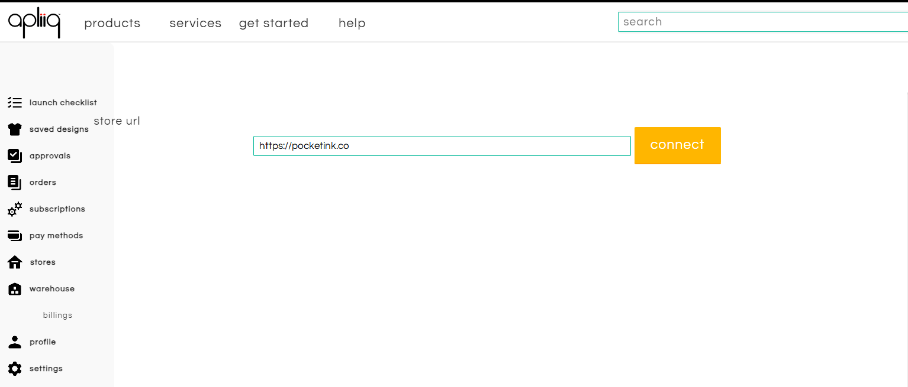Select the get started menu item
Viewport: 908px width, 387px height.
[x=273, y=23]
